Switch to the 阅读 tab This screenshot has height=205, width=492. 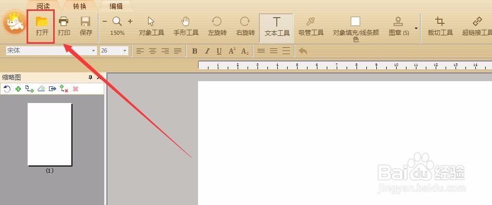[43, 6]
